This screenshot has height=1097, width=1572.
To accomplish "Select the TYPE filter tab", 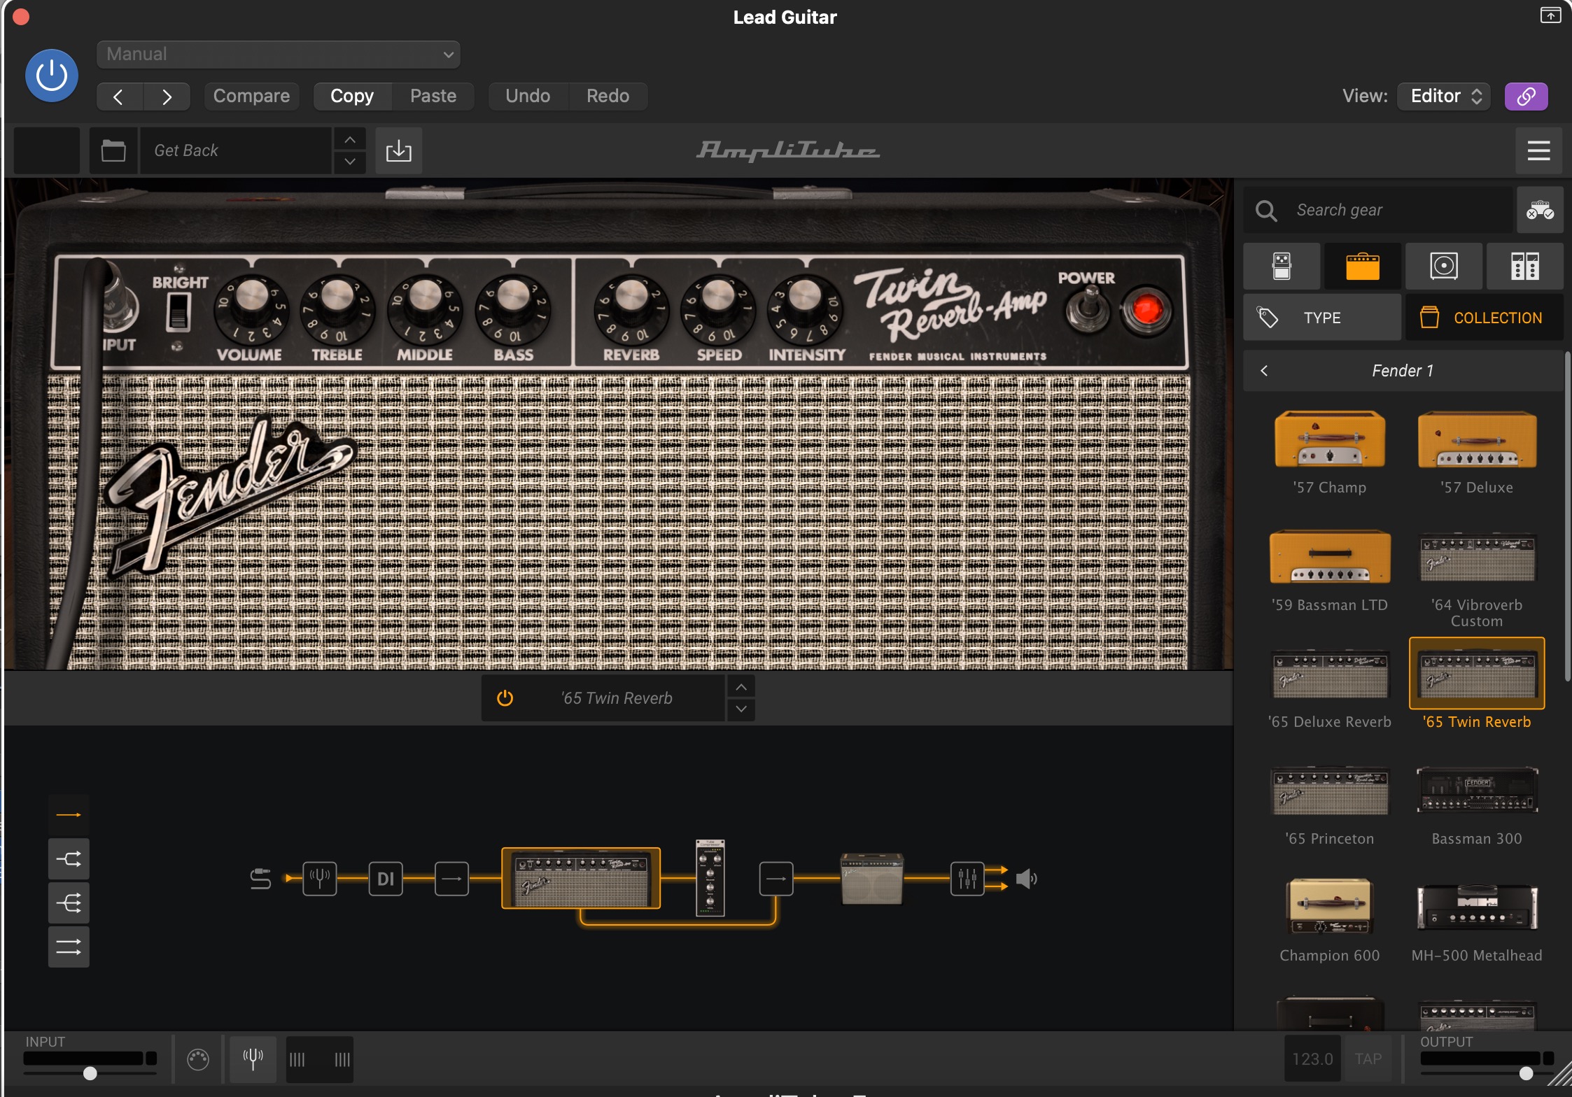I will pyautogui.click(x=1322, y=318).
